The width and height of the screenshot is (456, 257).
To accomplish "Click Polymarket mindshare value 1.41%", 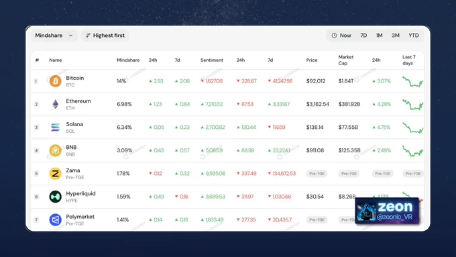I will (x=123, y=219).
